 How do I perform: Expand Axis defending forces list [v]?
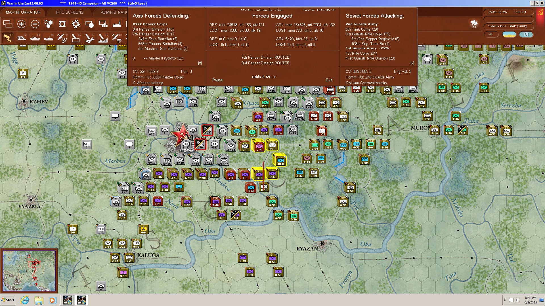200,63
